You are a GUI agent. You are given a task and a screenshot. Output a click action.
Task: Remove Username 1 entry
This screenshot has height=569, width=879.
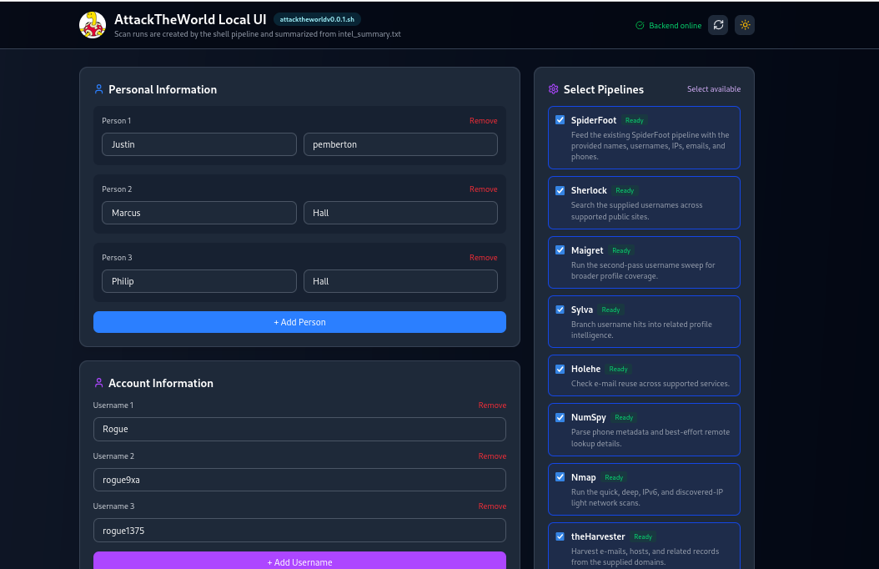(492, 405)
